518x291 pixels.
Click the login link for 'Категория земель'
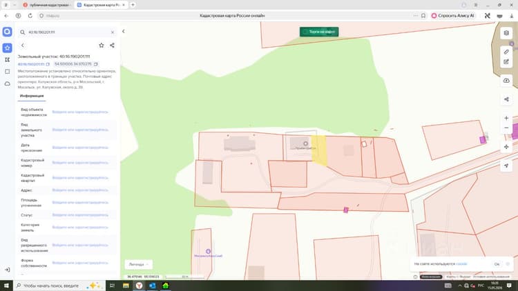[x=80, y=228]
